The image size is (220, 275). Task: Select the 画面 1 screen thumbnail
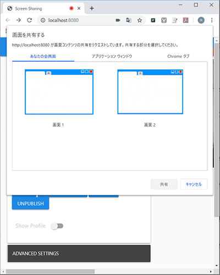point(59,92)
